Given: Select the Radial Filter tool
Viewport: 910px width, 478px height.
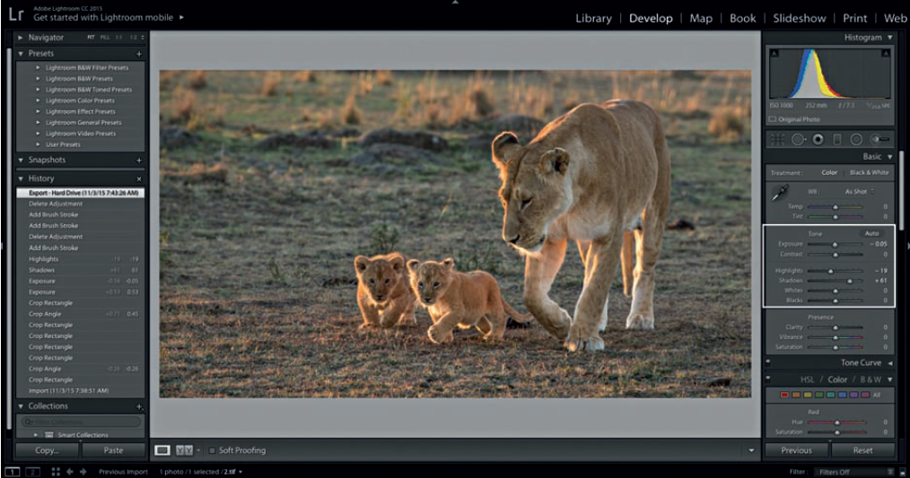Looking at the screenshot, I should click(856, 139).
